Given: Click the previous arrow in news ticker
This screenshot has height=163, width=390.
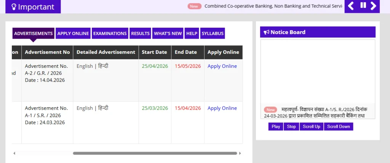Looking at the screenshot, I should pos(351,5).
